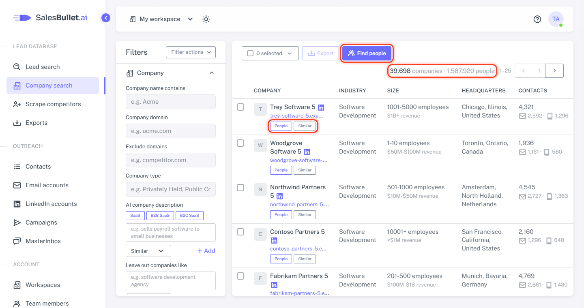This screenshot has height=308, width=584.
Task: Click Similar button under Woodgrove Software 5
Action: [x=305, y=170]
